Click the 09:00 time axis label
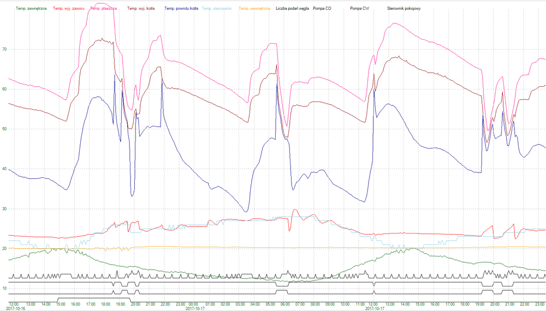546x311 pixels. (x=330, y=304)
